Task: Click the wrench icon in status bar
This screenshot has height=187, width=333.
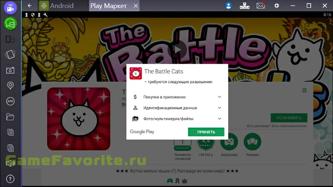Action: coord(45,15)
